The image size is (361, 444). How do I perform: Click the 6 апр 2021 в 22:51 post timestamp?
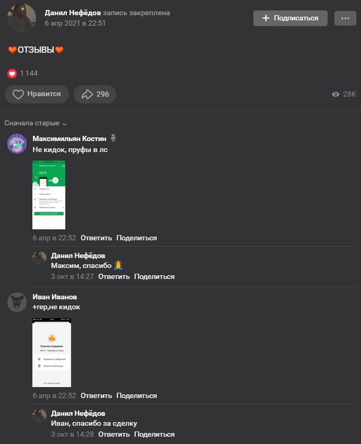pos(75,23)
